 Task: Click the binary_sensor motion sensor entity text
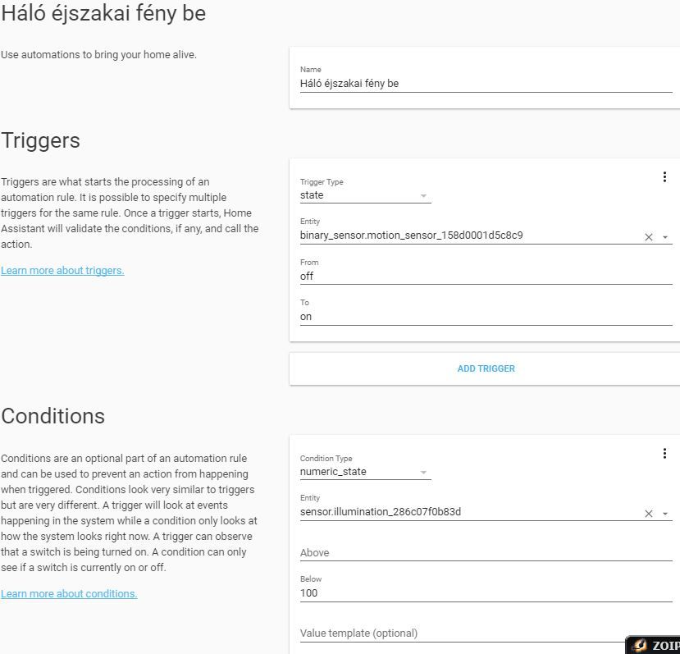[x=411, y=236]
